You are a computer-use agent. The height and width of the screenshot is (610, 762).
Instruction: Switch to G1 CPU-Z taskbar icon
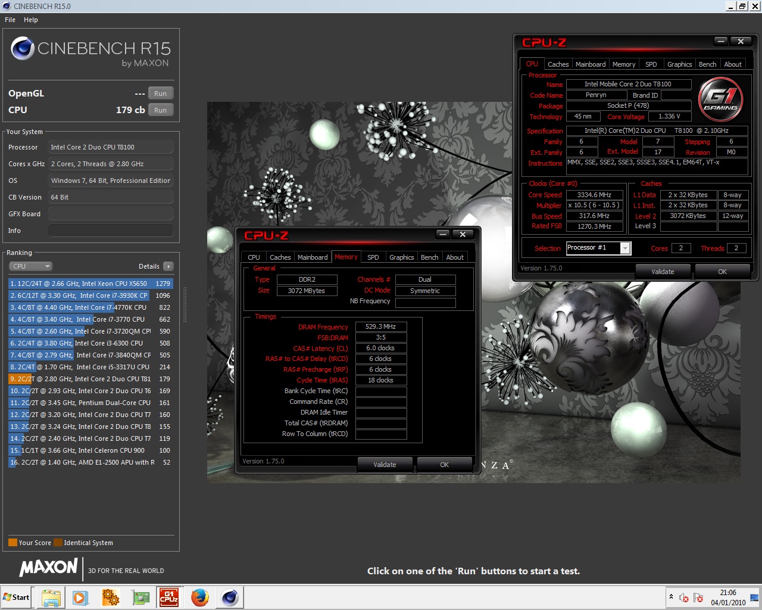169,597
